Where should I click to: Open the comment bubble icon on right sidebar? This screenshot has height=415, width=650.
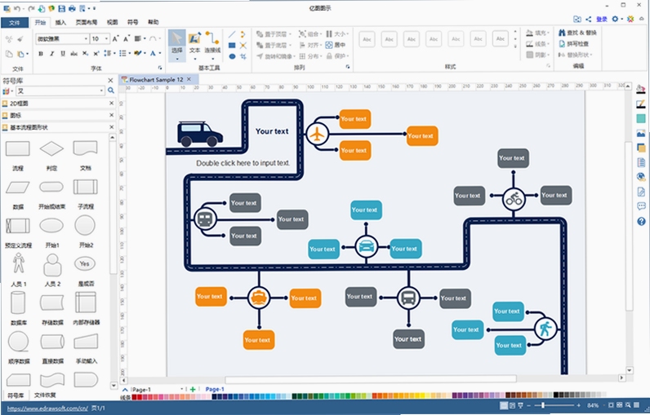[x=641, y=206]
